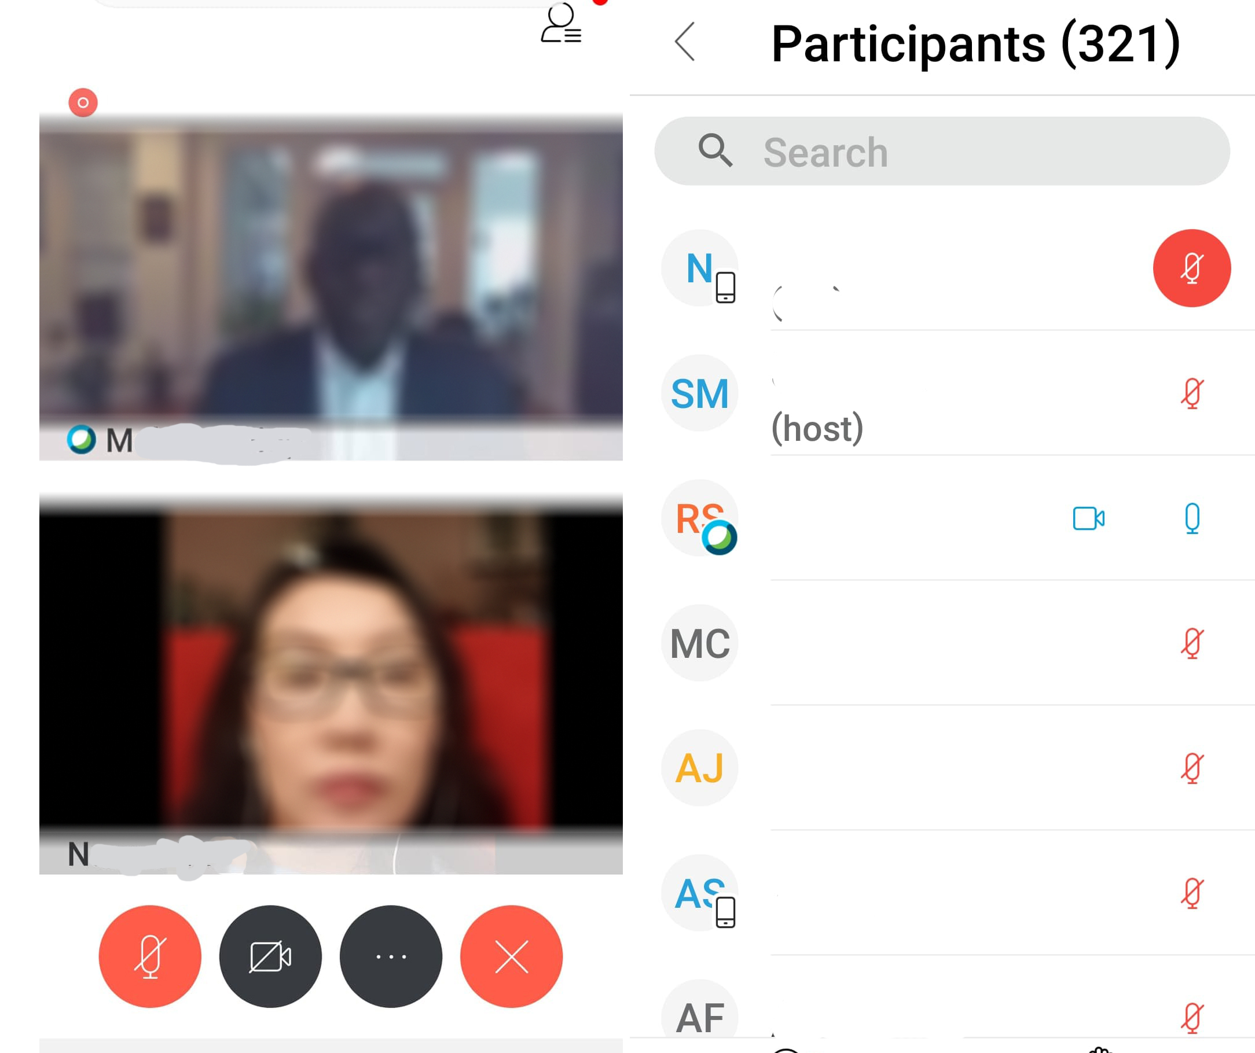Select the MC participant avatar
This screenshot has width=1255, height=1053.
[x=700, y=643]
